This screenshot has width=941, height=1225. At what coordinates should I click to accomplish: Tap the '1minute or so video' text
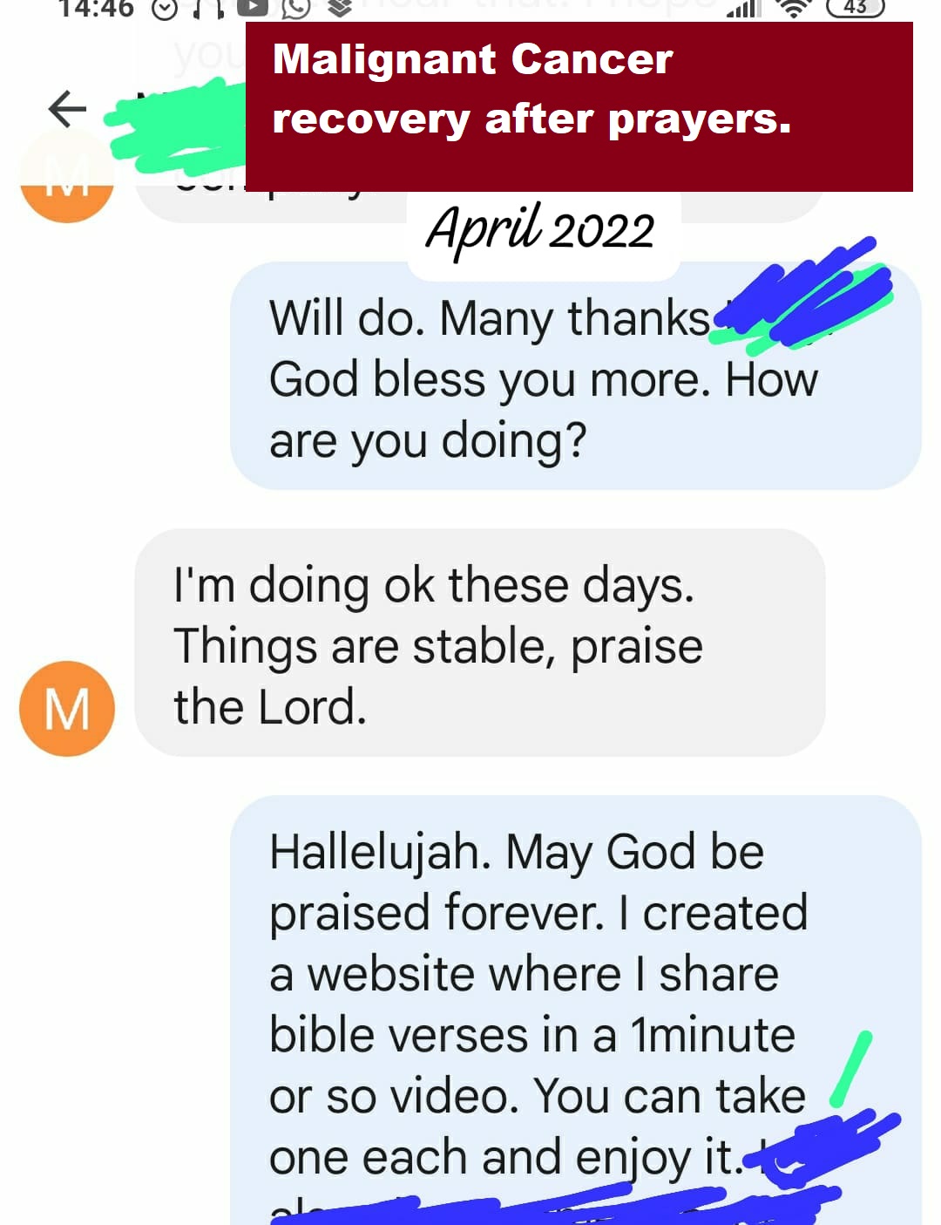coord(532,1065)
